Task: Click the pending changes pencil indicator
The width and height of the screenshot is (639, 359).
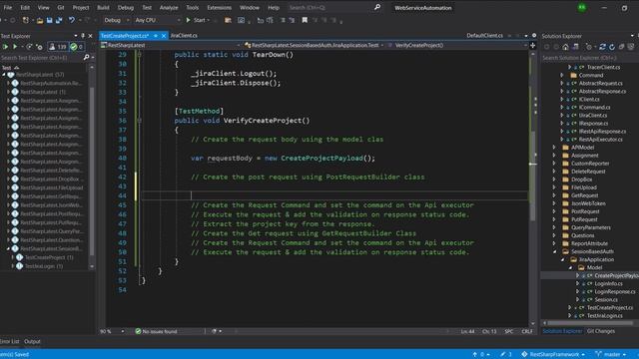Action: pyautogui.click(x=506, y=354)
